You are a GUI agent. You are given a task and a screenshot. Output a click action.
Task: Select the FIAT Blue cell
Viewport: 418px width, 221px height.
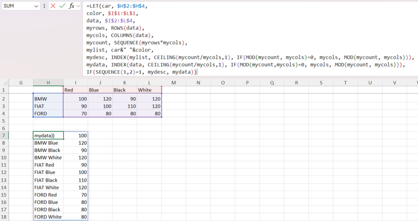point(48,172)
